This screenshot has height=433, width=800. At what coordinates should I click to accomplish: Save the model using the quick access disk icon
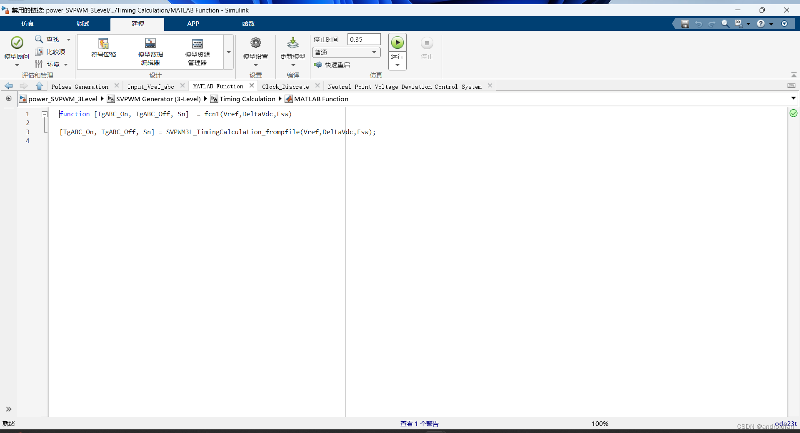[x=685, y=24]
